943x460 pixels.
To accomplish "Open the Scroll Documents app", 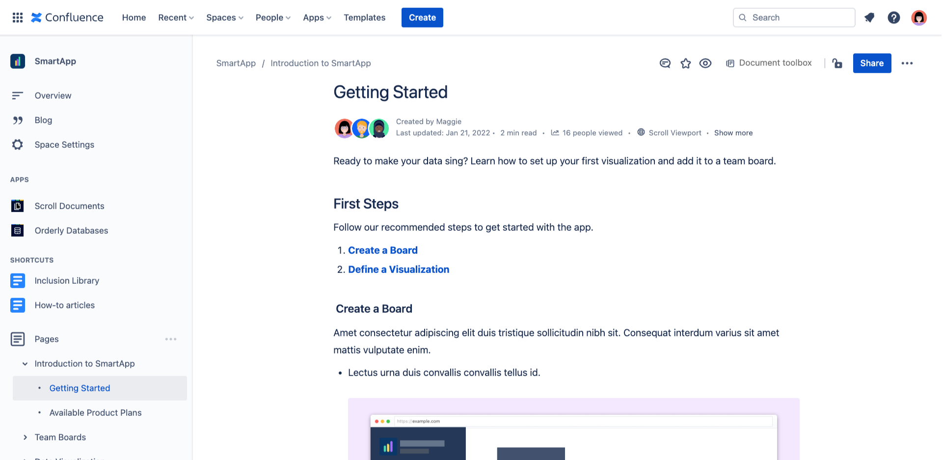I will 69,206.
